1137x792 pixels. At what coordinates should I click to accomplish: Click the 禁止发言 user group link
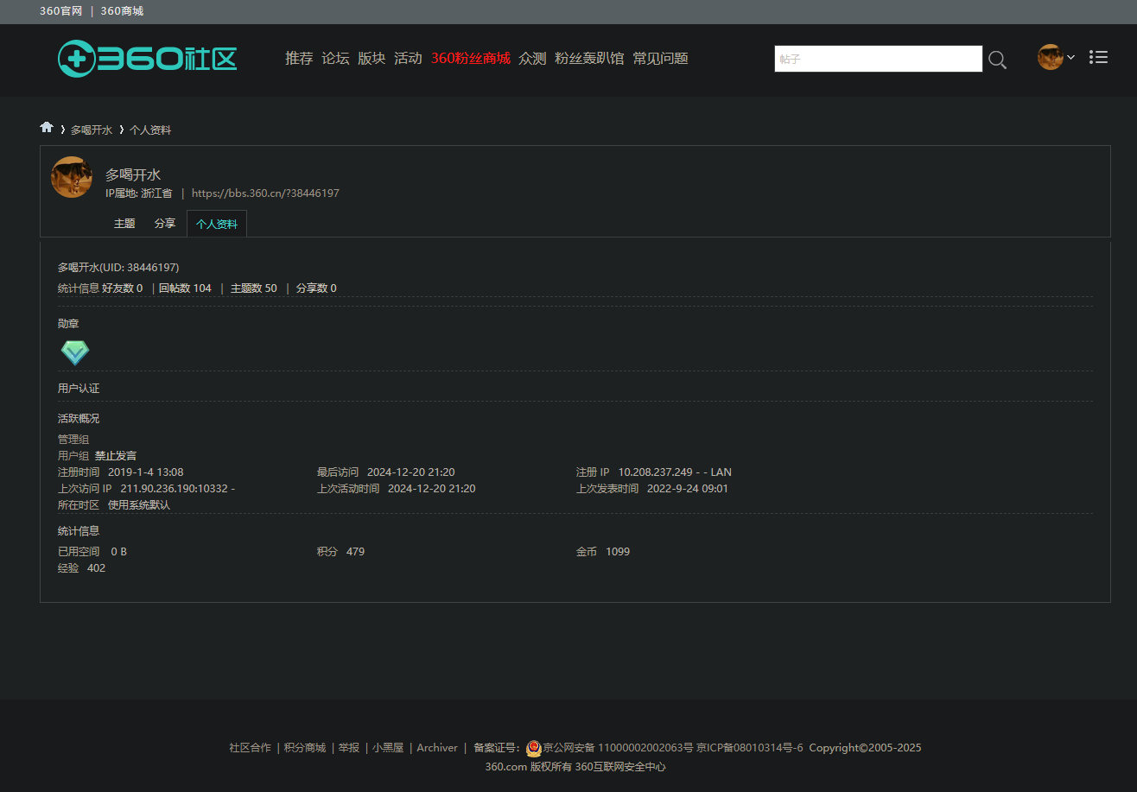pos(116,456)
